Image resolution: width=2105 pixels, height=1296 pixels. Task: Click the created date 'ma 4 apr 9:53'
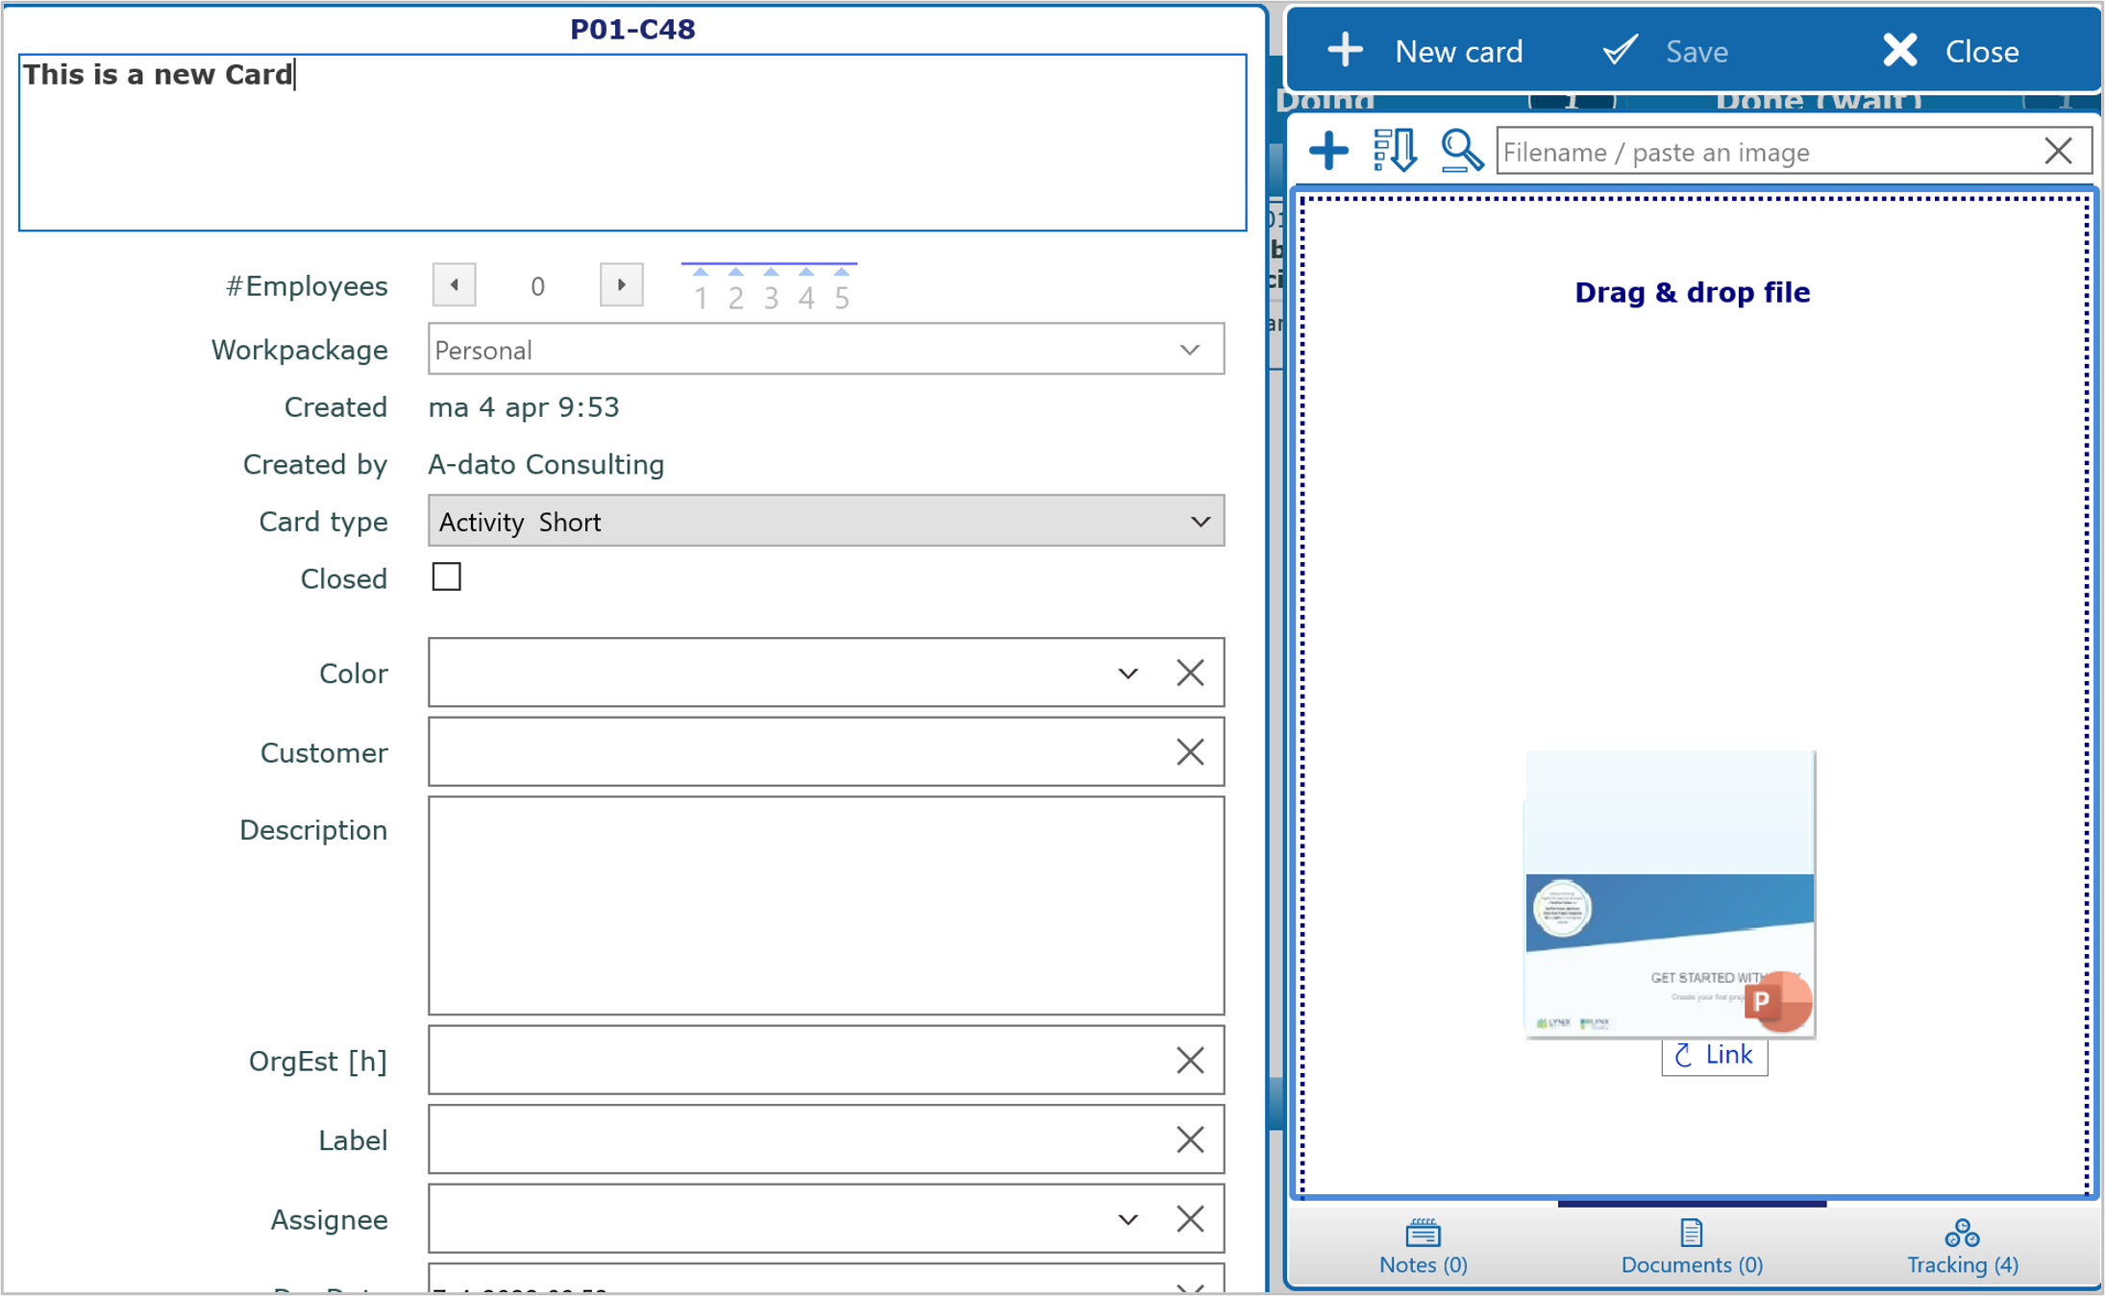click(524, 407)
